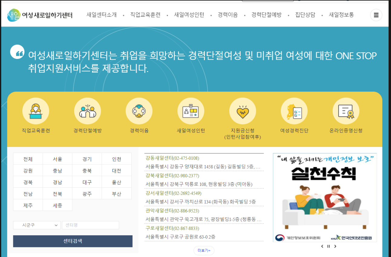Viewport: 391px width, 257px height.
Task: Open the 개인정보 보호 실천수칙 banner
Action: point(325,197)
